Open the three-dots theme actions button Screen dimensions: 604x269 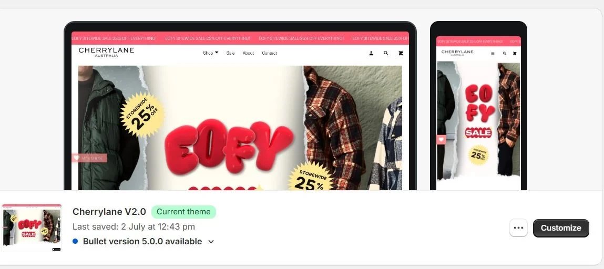(518, 228)
